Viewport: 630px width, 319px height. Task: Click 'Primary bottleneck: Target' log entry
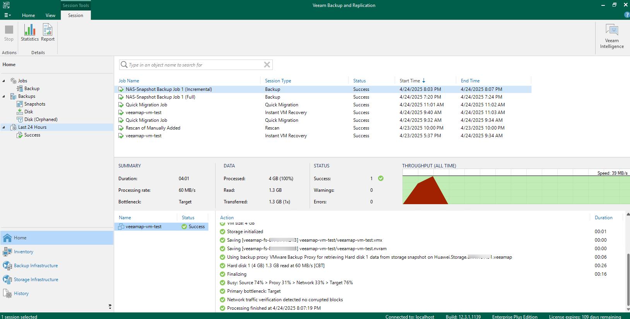click(x=254, y=291)
